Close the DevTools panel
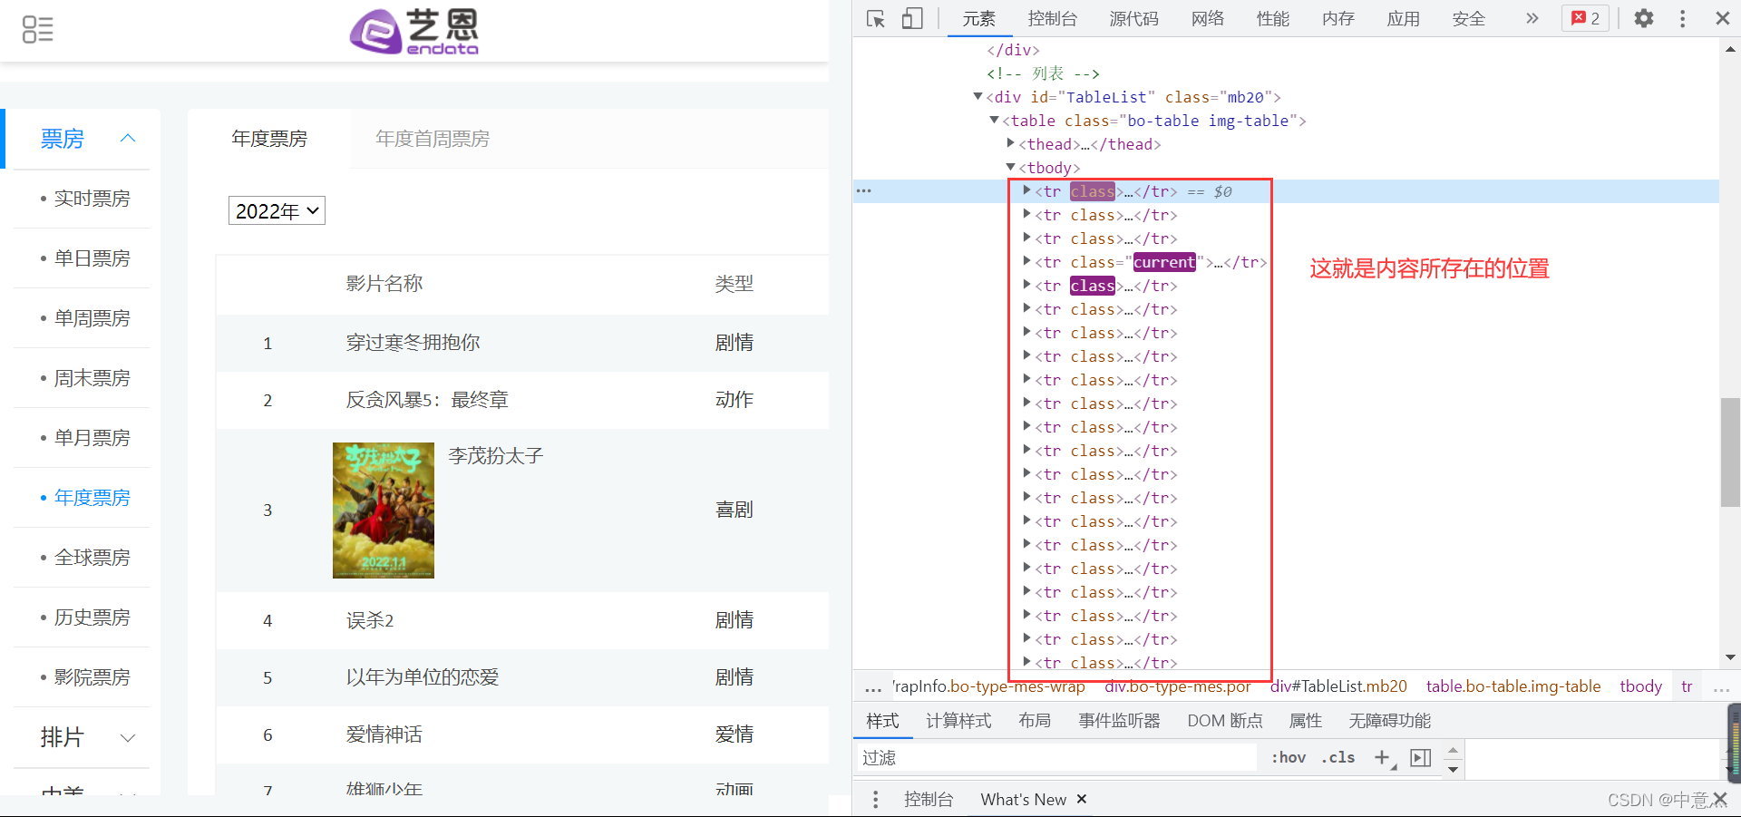 point(1723,18)
